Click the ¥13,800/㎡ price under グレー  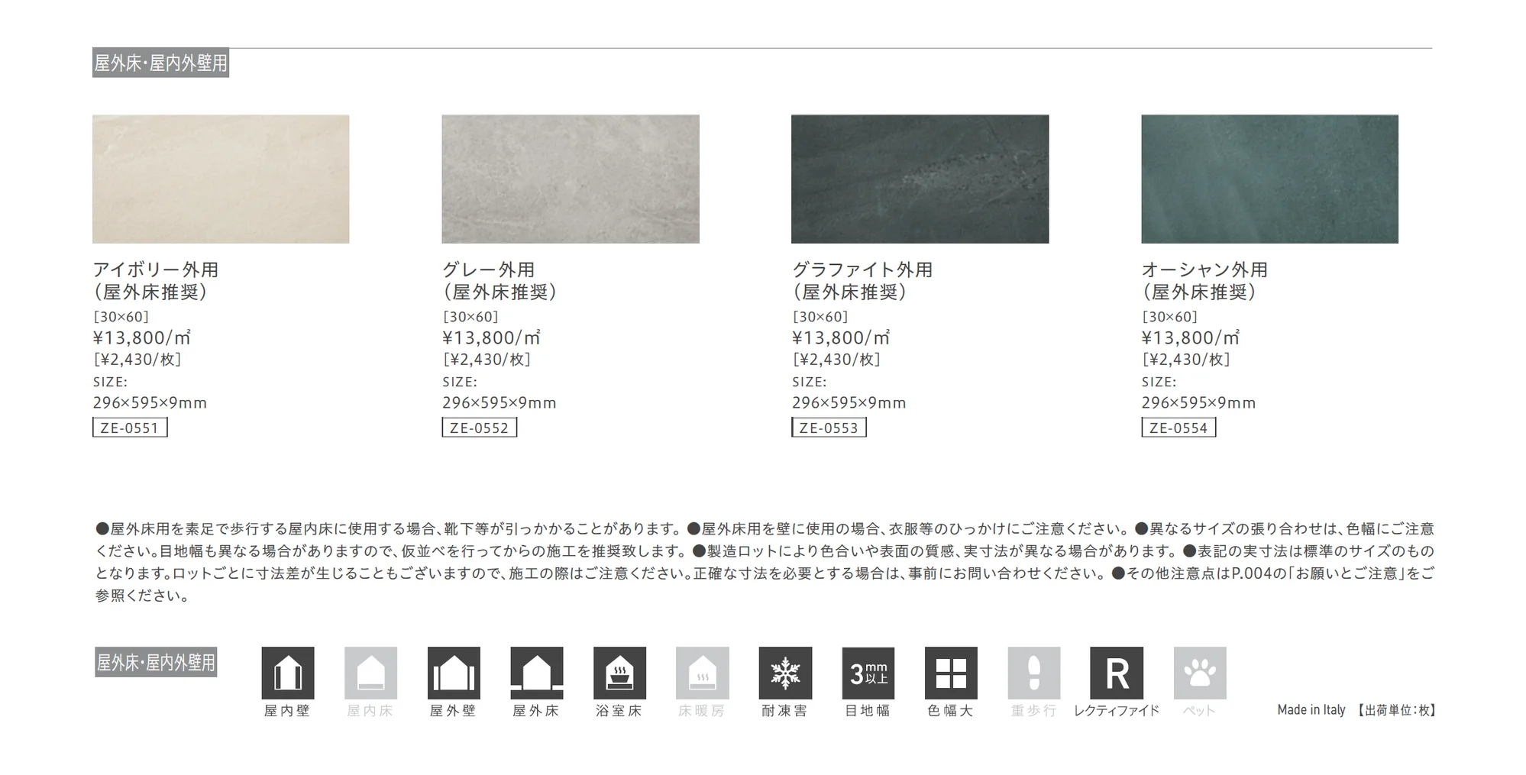point(491,337)
